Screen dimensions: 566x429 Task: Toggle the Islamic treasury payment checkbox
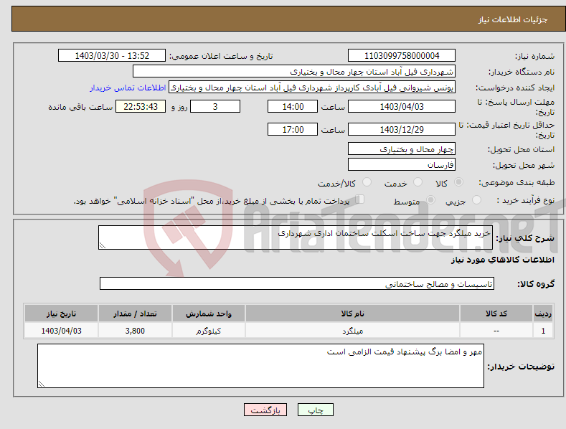click(x=359, y=199)
